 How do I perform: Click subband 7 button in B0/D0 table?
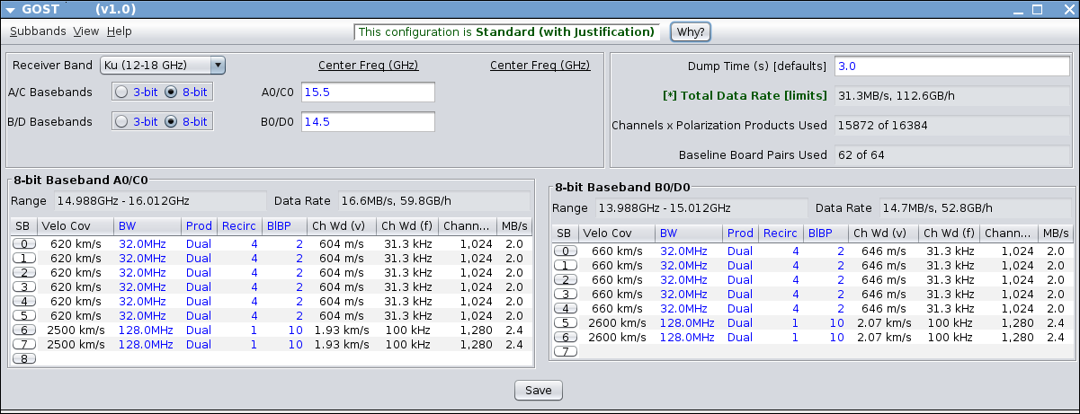point(565,351)
